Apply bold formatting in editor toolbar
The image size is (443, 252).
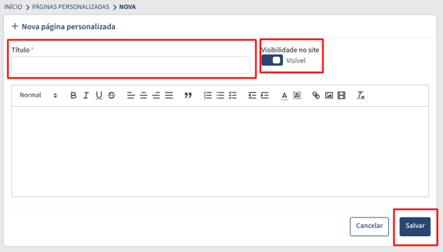click(x=73, y=95)
